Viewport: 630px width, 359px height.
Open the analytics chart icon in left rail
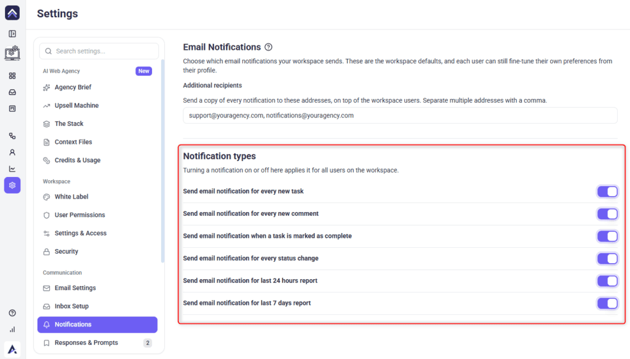click(12, 168)
